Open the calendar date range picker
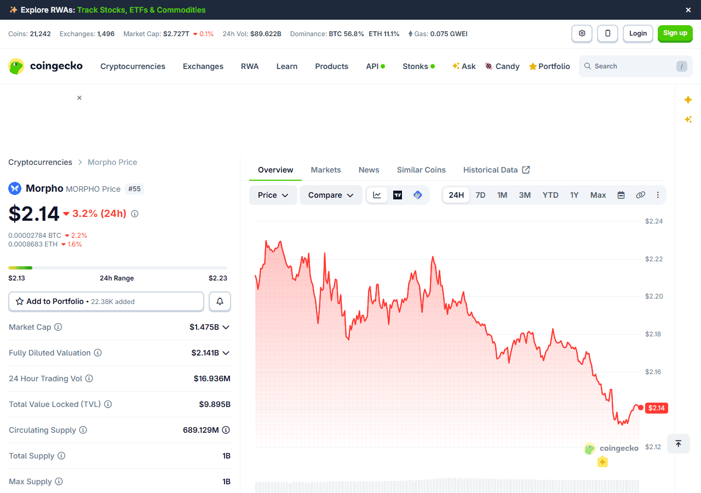This screenshot has height=493, width=701. click(621, 195)
